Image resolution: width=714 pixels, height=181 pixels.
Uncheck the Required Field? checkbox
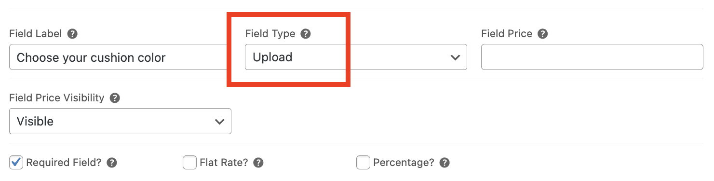tap(16, 163)
